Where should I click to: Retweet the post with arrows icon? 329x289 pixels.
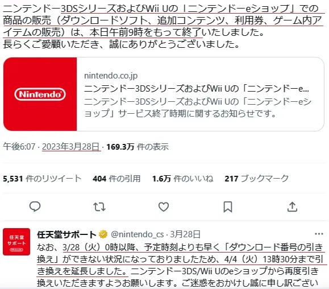[99, 207]
